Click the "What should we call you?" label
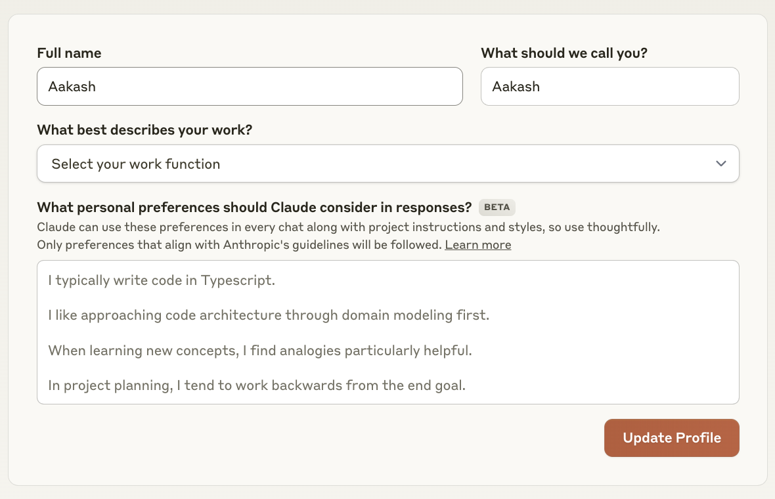775x499 pixels. click(x=564, y=53)
